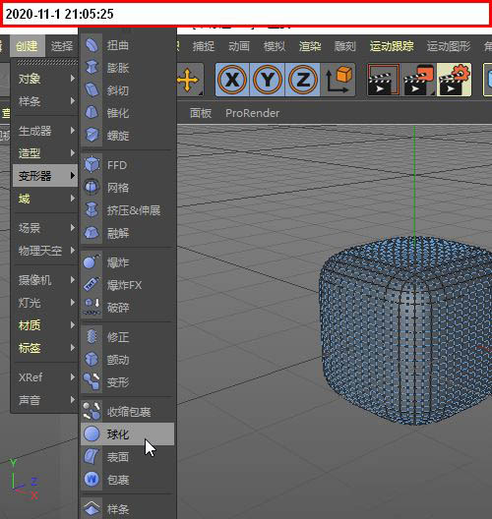Expand the XRef submenu
Viewport: 492px width, 519px height.
coord(45,377)
